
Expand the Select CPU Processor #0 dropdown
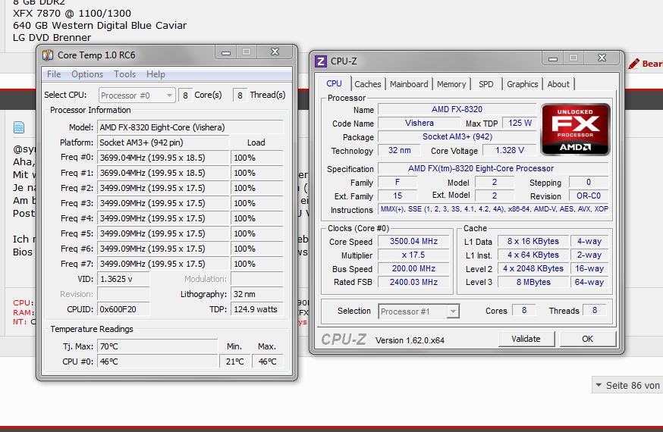pyautogui.click(x=137, y=95)
